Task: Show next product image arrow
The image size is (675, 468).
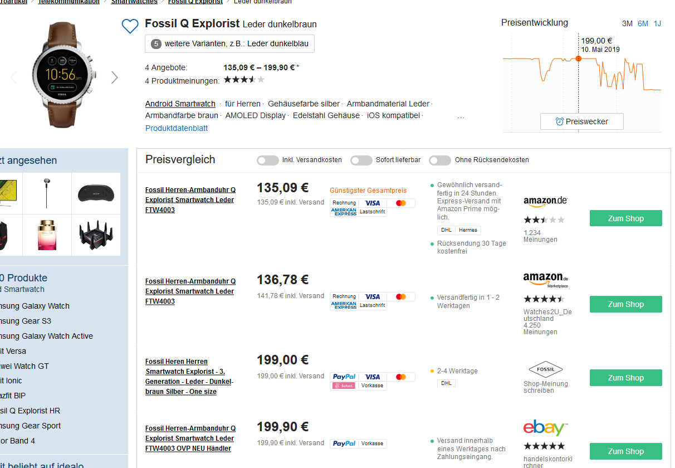Action: coord(115,77)
